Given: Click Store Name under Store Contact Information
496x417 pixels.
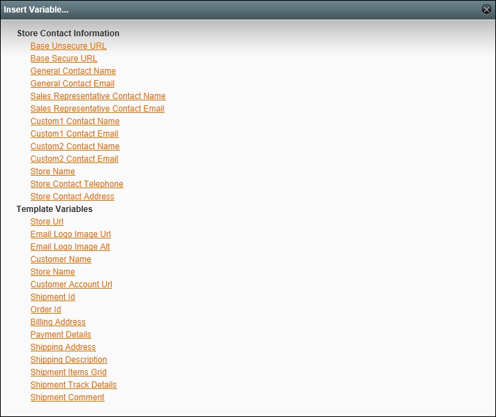Looking at the screenshot, I should click(53, 172).
